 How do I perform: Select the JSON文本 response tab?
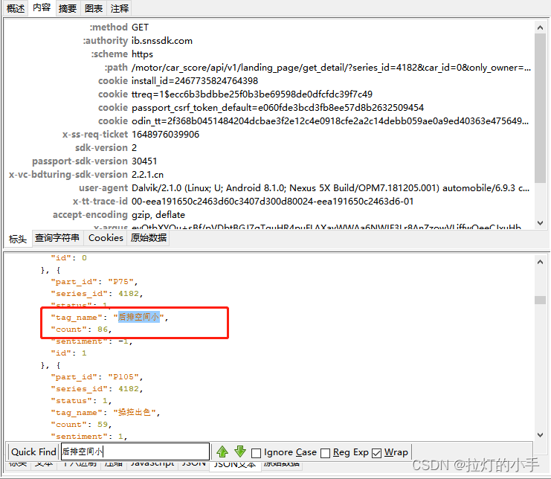tap(235, 465)
